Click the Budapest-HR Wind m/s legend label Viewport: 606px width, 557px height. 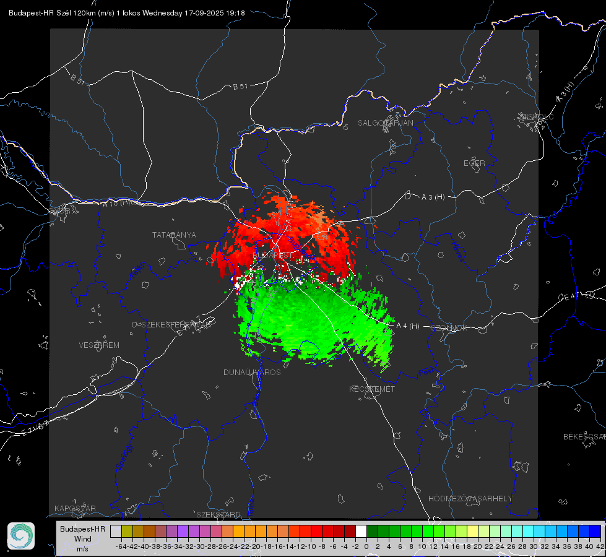click(82, 538)
